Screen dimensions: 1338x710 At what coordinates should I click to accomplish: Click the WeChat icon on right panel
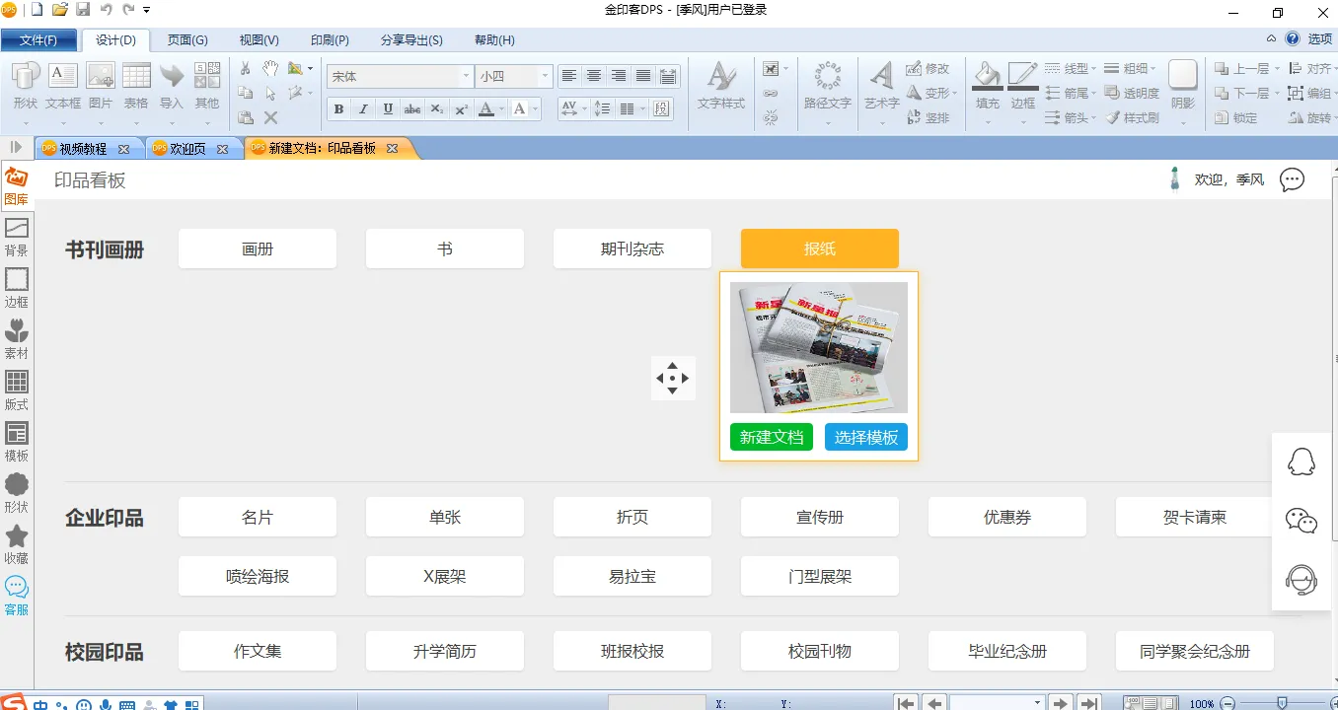click(x=1301, y=521)
